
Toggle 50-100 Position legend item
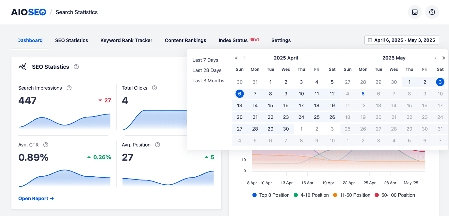tap(394, 195)
